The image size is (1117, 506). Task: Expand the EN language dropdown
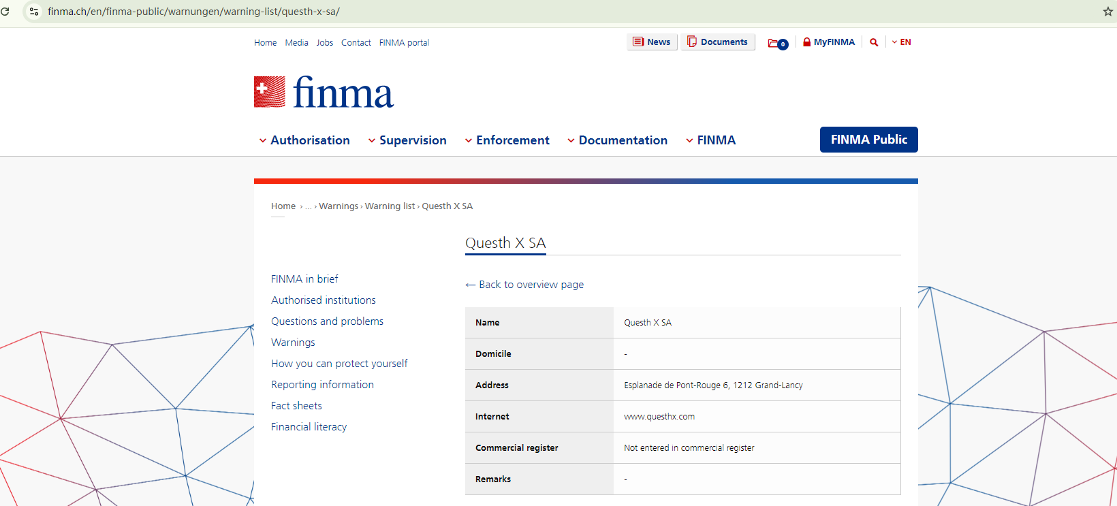click(901, 42)
